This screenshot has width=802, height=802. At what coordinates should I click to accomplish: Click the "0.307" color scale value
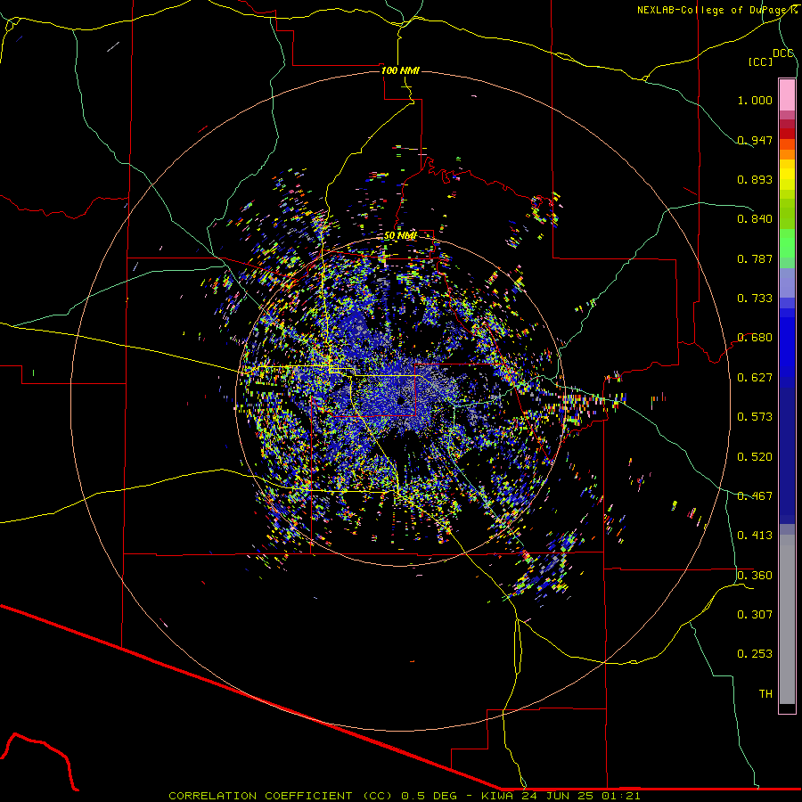click(x=755, y=615)
